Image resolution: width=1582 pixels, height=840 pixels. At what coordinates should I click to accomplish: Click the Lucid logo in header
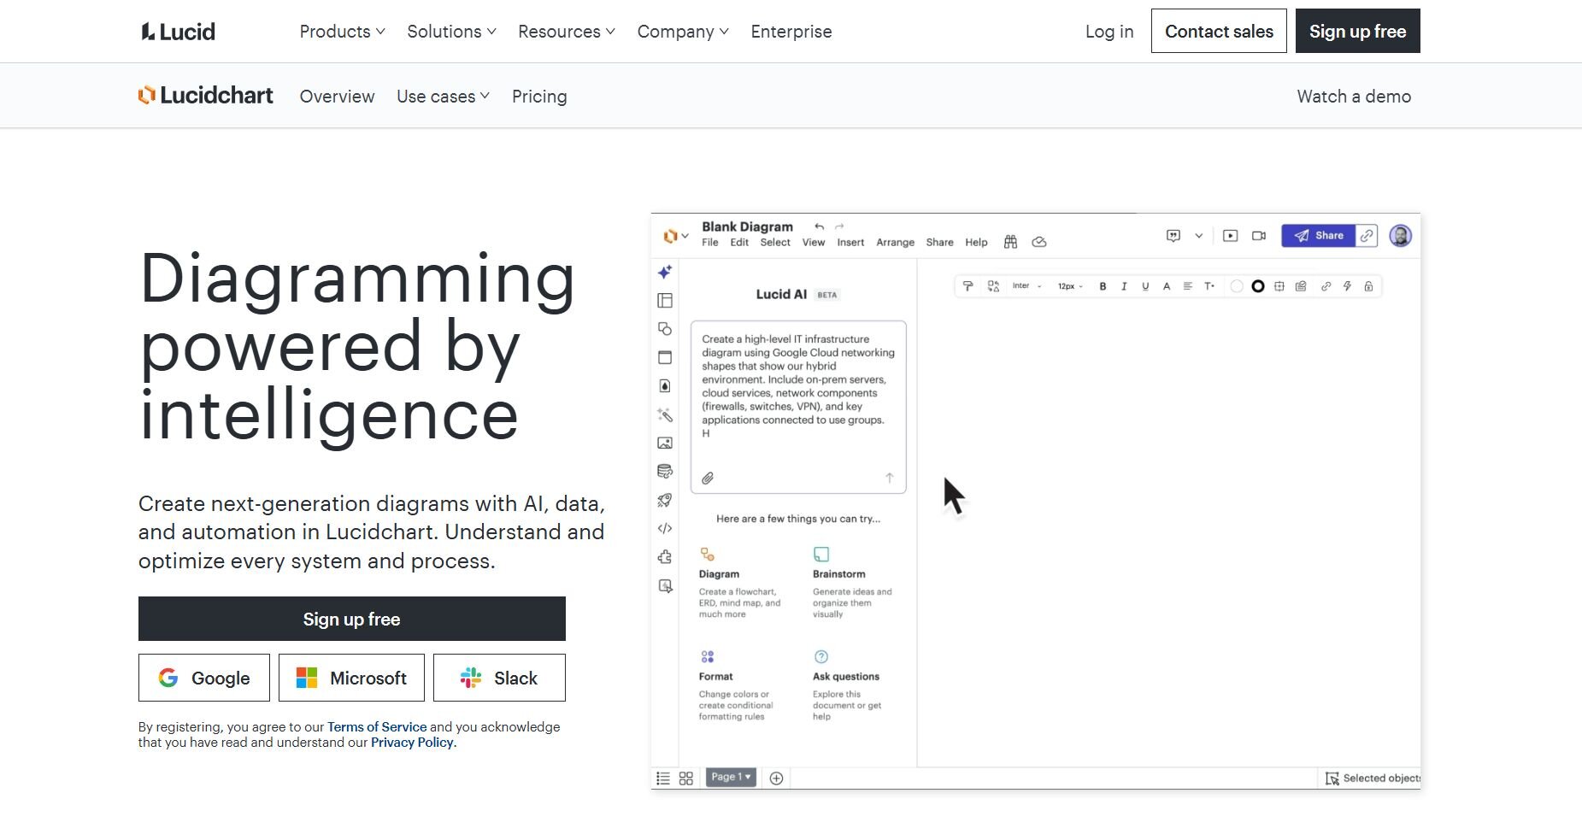pos(178,32)
